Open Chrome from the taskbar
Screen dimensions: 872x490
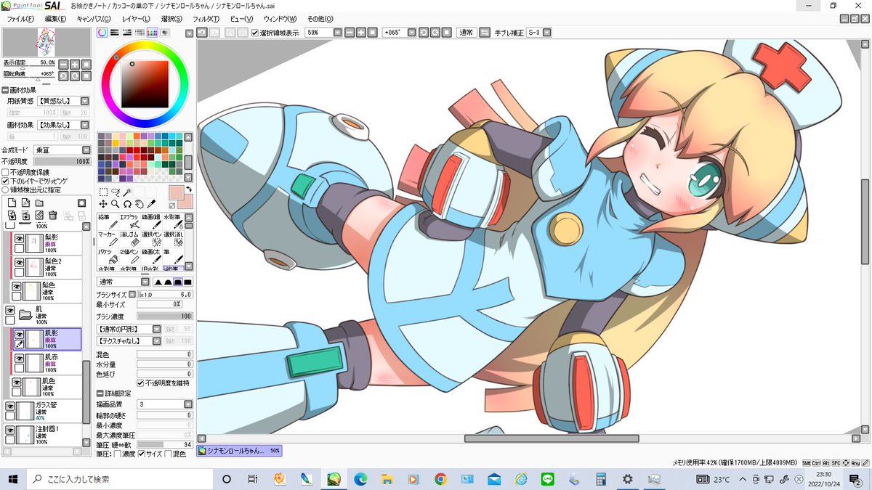(x=440, y=479)
